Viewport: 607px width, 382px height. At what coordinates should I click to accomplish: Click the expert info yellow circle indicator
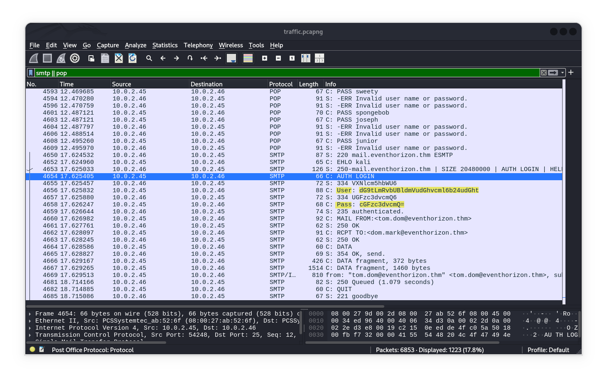tap(32, 350)
